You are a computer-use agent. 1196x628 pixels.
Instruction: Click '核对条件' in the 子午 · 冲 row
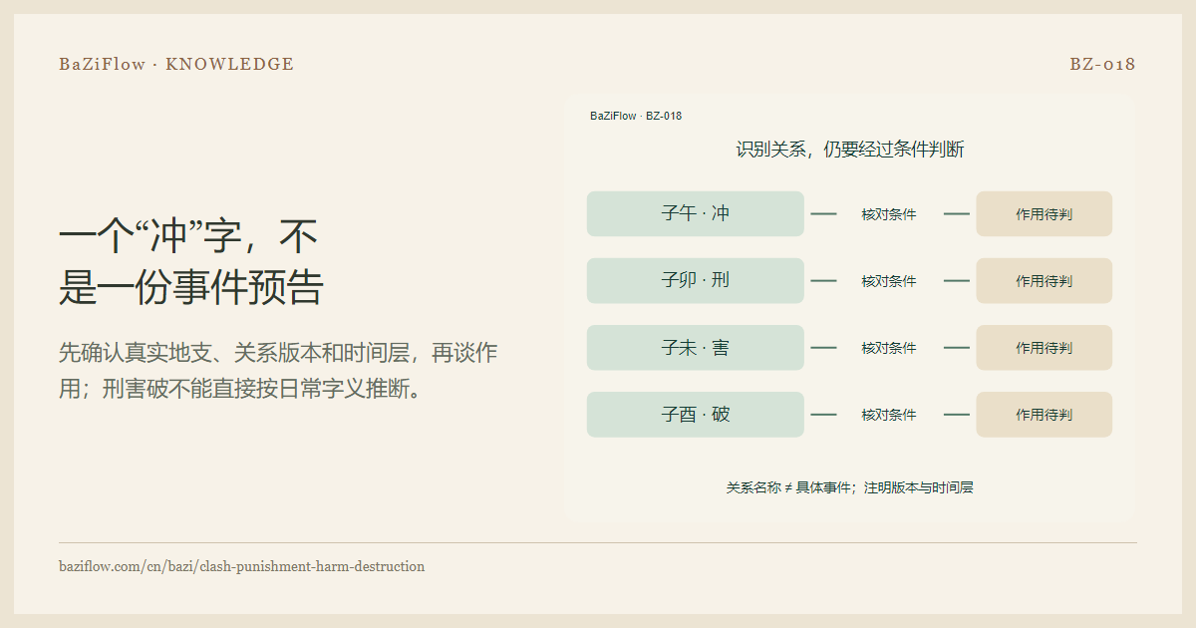click(x=889, y=214)
